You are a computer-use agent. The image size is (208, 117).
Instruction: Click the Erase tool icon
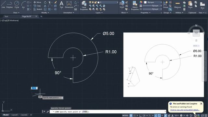coord(56,2)
